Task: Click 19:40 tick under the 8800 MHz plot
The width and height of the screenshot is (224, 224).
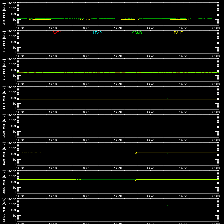Action: pyautogui.click(x=150, y=196)
